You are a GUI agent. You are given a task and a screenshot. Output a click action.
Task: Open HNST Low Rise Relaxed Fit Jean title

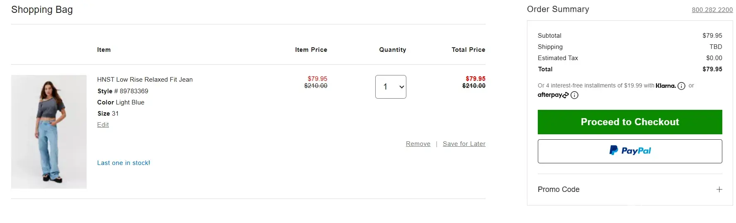145,80
